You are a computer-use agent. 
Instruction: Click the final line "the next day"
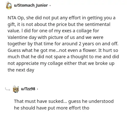pos(21,70)
